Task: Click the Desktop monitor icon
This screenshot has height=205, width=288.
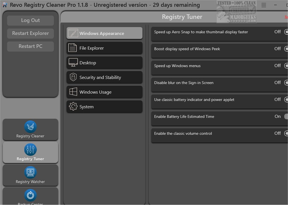Action: click(x=73, y=62)
